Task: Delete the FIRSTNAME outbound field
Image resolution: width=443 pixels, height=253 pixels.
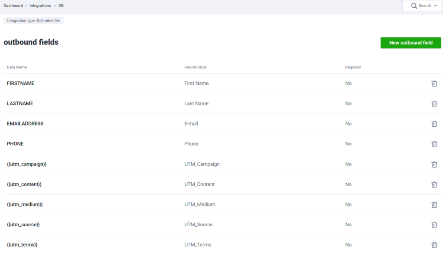Action: point(434,84)
